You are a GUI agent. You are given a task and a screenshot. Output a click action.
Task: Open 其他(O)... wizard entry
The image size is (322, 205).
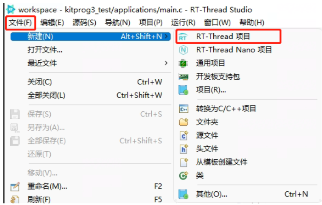pyautogui.click(x=212, y=194)
